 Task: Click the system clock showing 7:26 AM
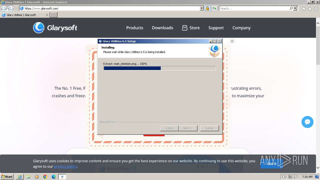coord(307,177)
